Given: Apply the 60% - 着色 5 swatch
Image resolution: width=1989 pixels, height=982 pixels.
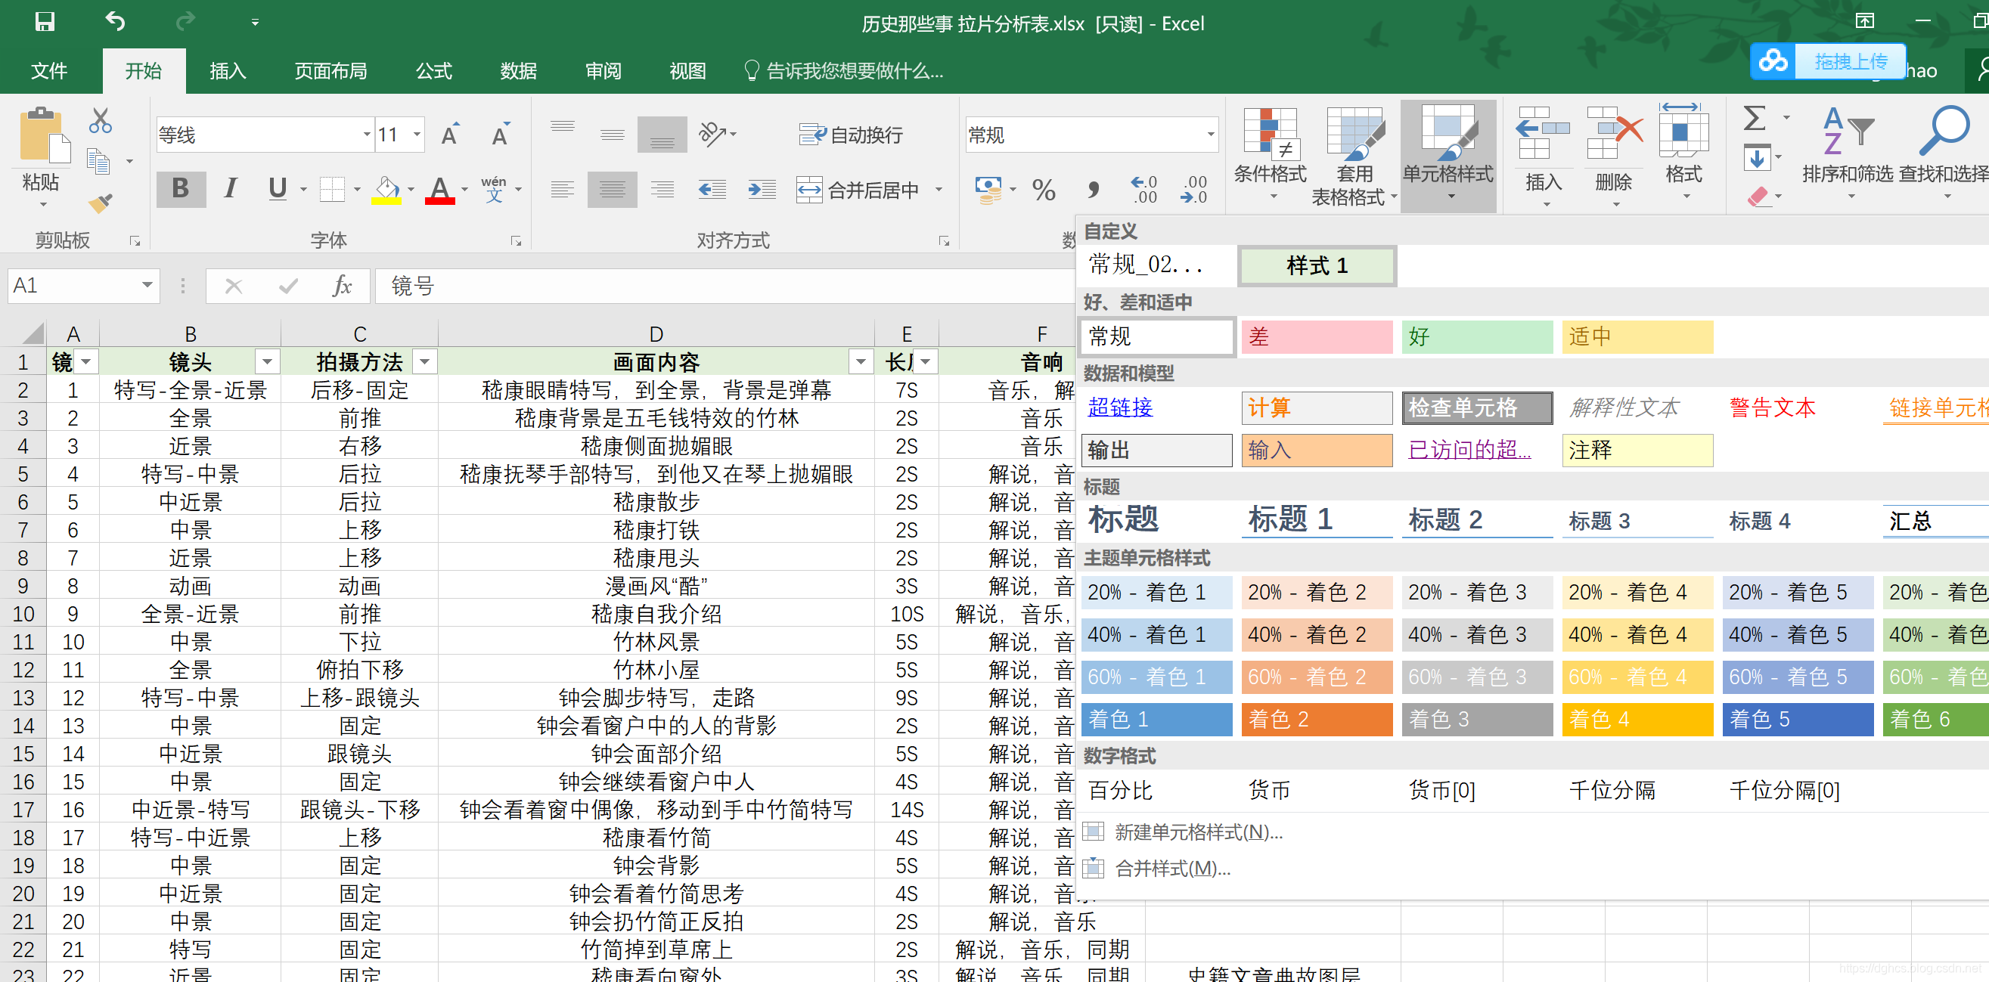Looking at the screenshot, I should (x=1798, y=677).
